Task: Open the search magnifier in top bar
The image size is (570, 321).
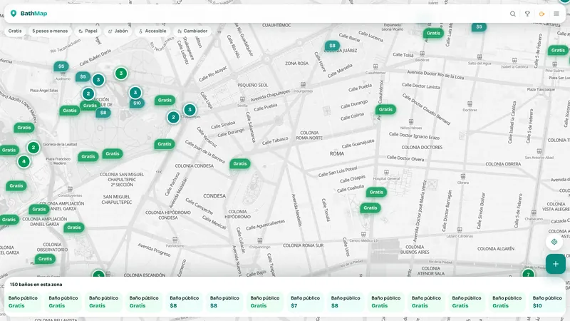Action: pyautogui.click(x=512, y=14)
